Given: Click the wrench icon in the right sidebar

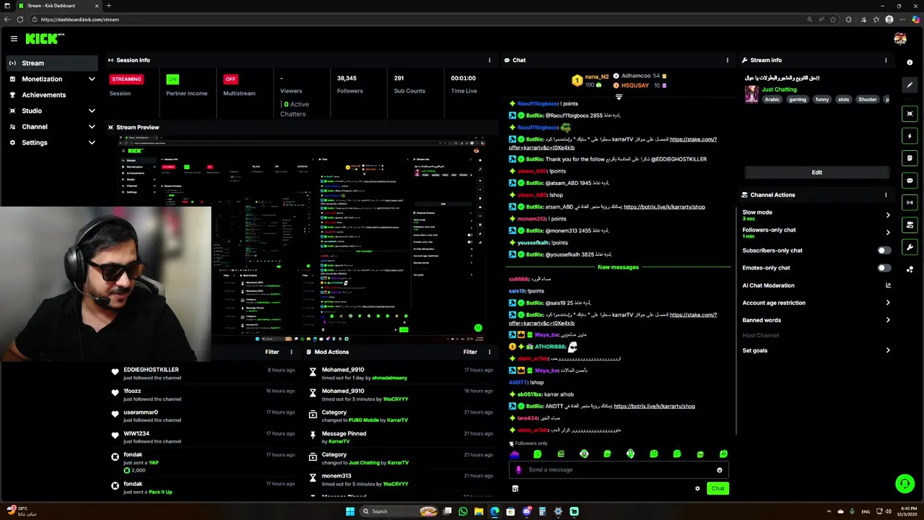Looking at the screenshot, I should (x=910, y=248).
